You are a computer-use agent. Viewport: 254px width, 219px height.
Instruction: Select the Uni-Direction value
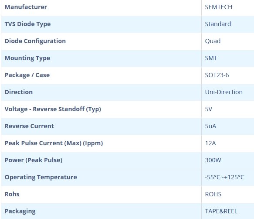point(224,92)
